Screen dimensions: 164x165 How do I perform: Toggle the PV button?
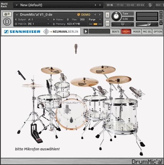tap(161, 23)
